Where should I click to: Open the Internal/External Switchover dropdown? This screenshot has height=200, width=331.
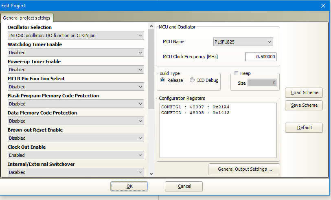coord(76,172)
